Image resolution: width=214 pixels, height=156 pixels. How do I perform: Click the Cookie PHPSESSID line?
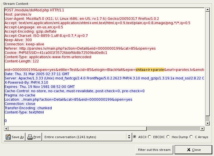pyautogui.click(x=56, y=53)
